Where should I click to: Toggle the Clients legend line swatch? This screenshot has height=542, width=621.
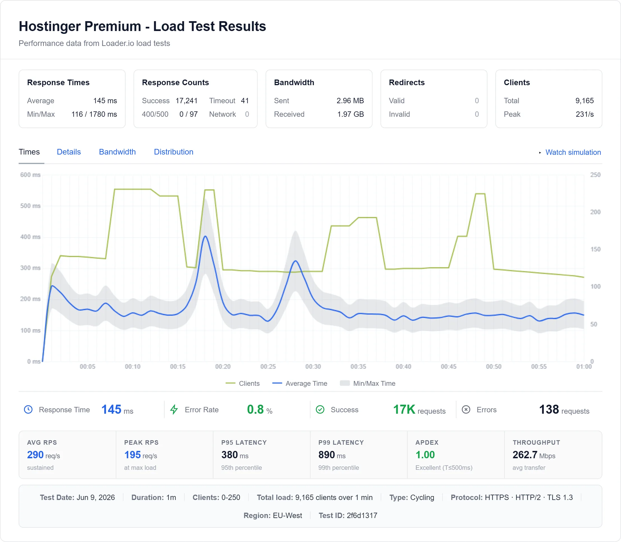(230, 383)
